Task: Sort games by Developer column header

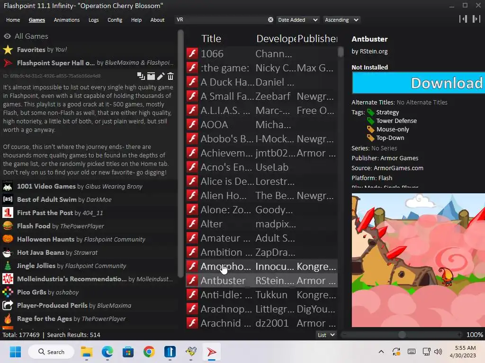Action: [x=276, y=39]
